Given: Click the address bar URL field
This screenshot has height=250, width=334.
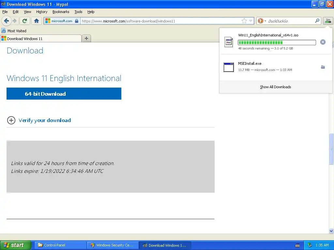Looking at the screenshot, I should coord(161,21).
